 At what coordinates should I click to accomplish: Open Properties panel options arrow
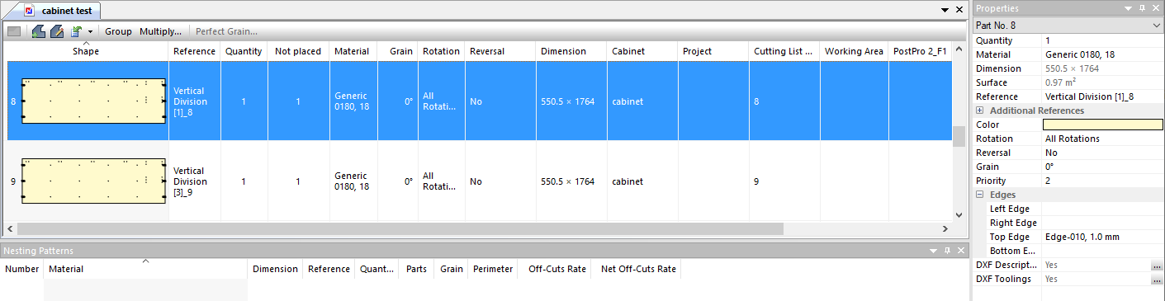1129,8
